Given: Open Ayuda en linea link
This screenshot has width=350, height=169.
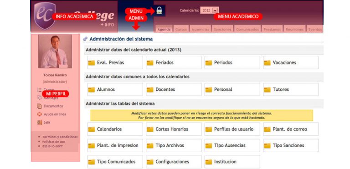Looking at the screenshot, I should [x=55, y=114].
